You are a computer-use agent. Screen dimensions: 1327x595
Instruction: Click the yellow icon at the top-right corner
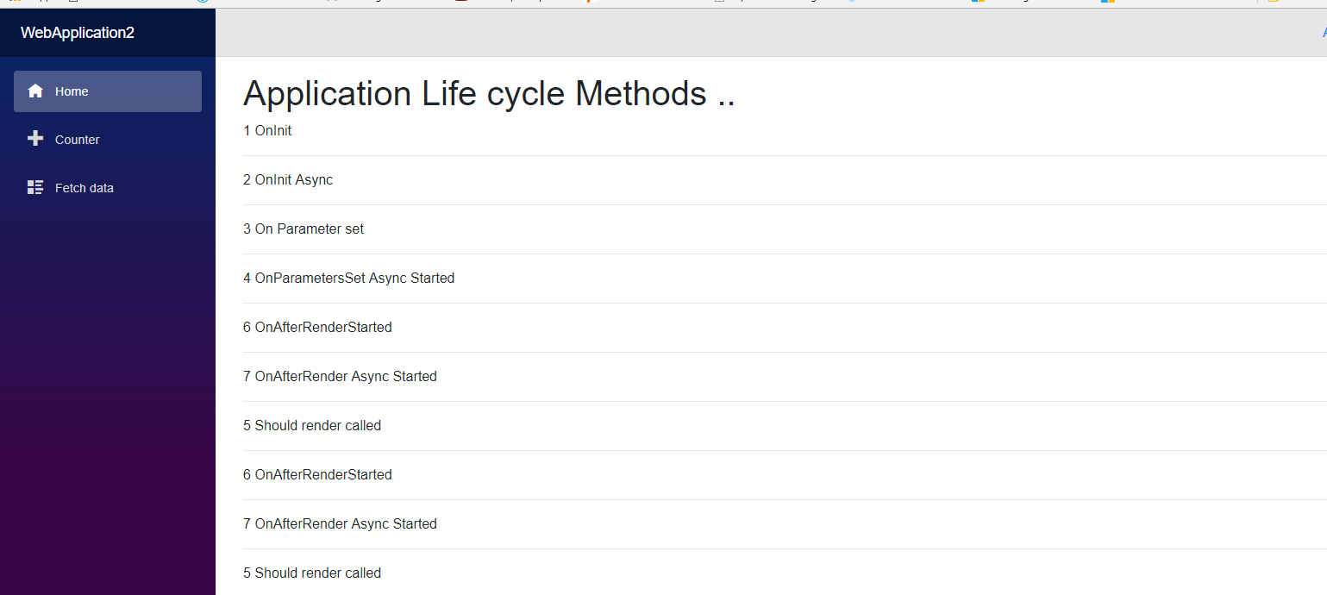[x=1272, y=3]
